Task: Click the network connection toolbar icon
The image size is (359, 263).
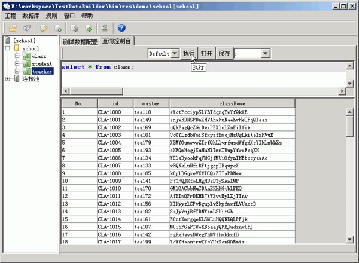Action: point(105,28)
